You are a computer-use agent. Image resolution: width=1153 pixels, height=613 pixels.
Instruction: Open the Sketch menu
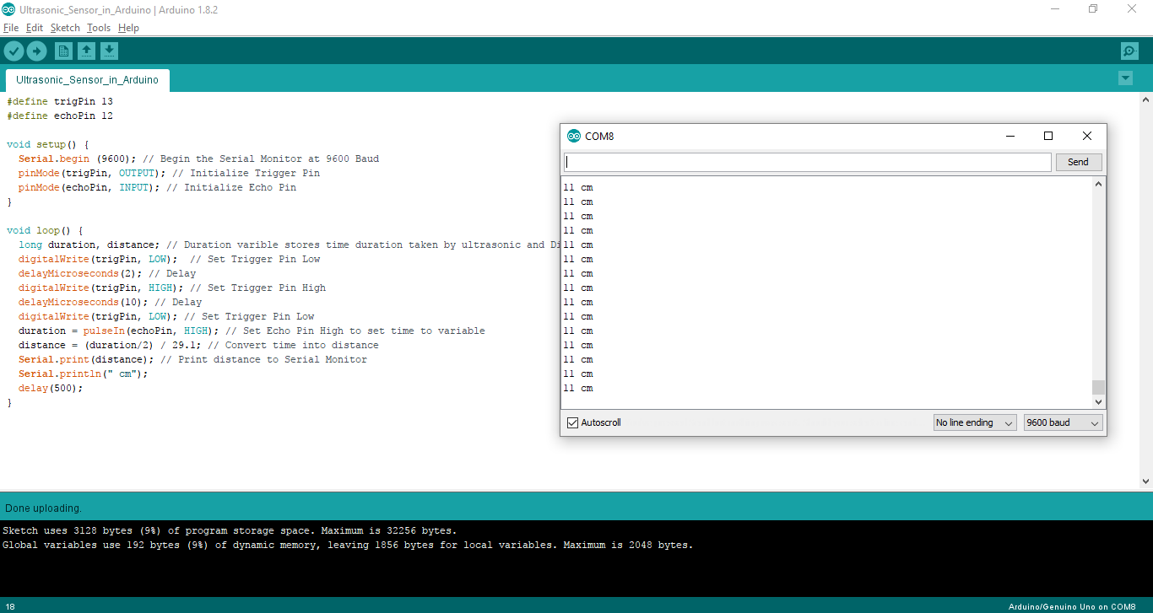65,28
